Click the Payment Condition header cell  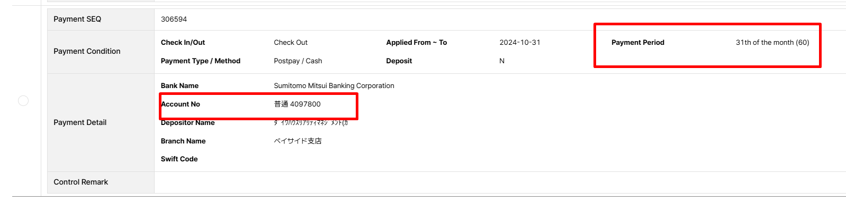87,51
